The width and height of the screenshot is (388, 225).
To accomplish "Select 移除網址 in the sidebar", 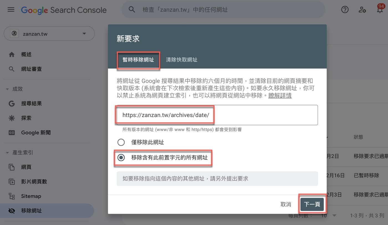I will (47, 211).
